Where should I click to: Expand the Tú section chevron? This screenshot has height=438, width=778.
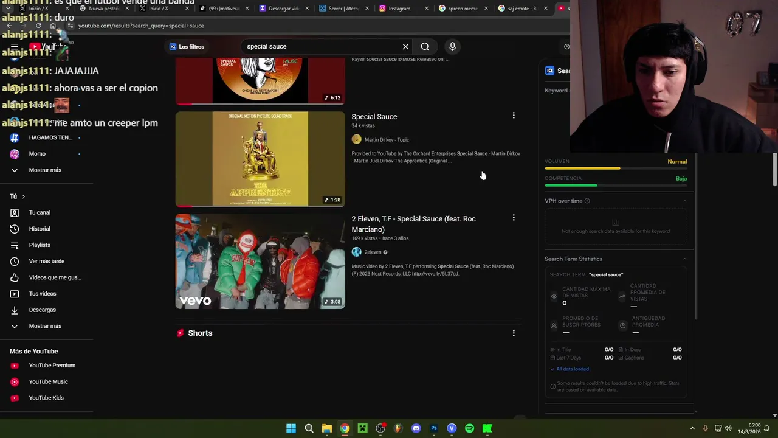coord(23,196)
